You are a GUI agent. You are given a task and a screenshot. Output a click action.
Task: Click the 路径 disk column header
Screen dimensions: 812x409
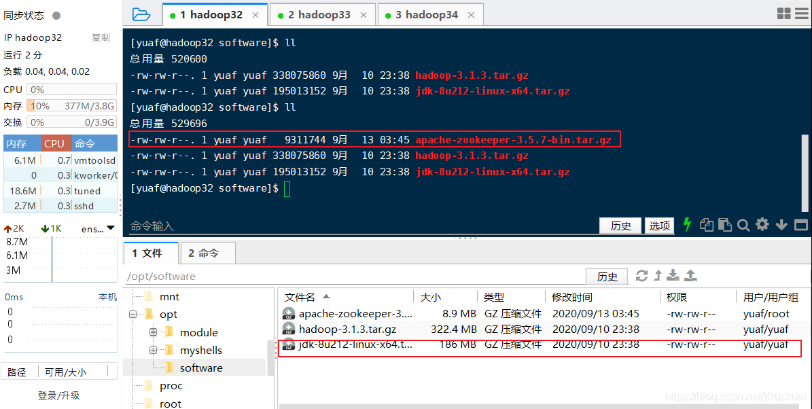tap(20, 372)
